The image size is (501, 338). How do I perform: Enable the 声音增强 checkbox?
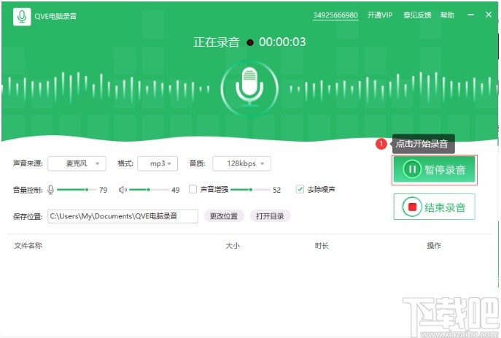pos(193,189)
